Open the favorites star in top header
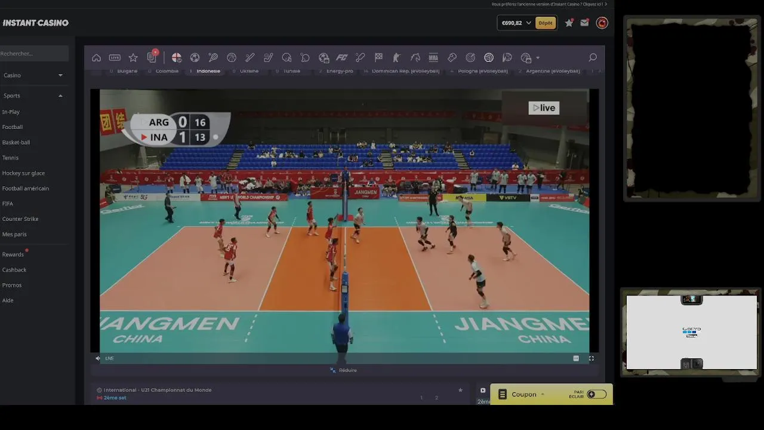 [569, 23]
